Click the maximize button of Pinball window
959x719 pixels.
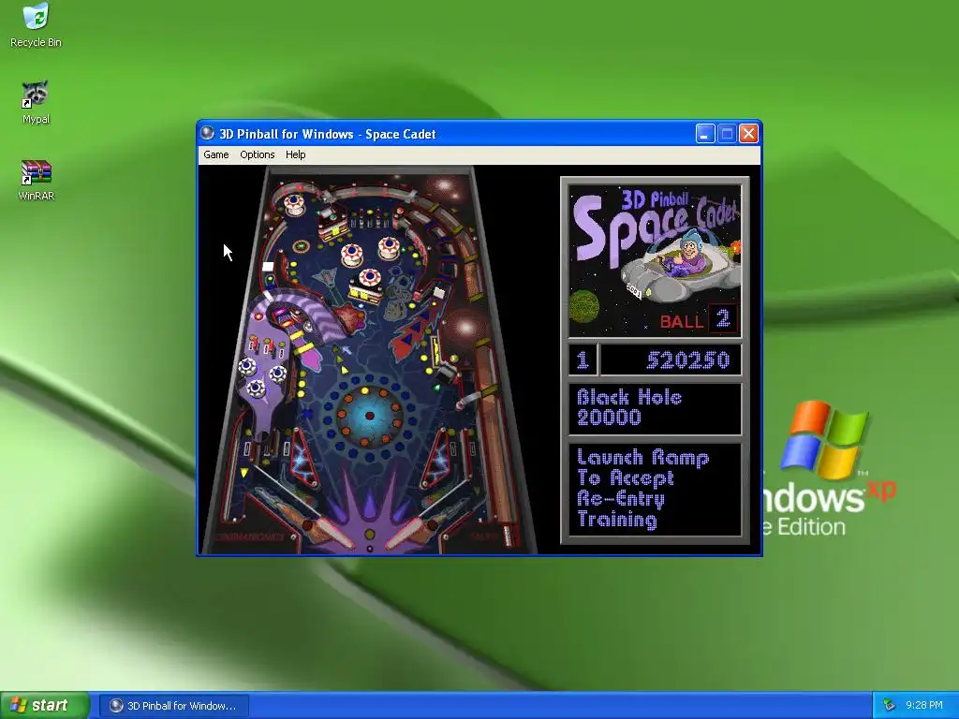pos(727,133)
